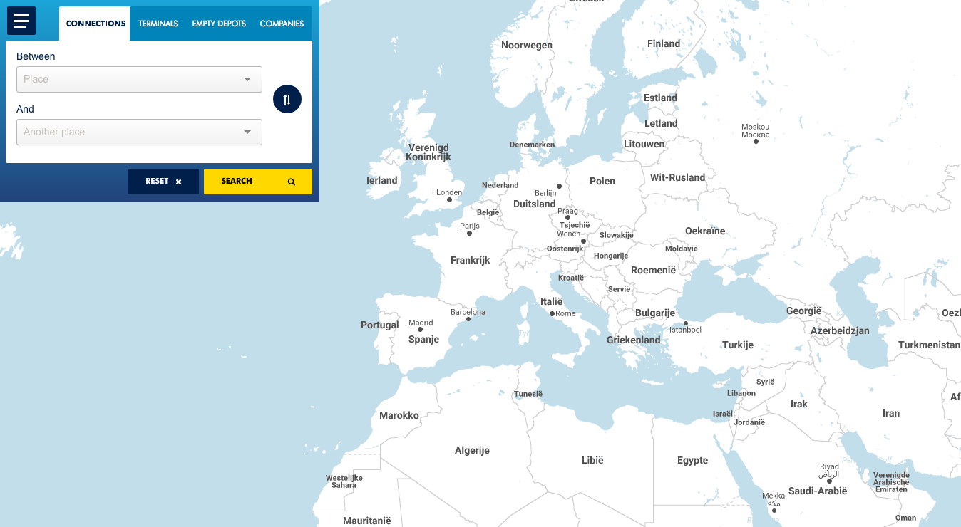Click the 'Finland' map label
The width and height of the screenshot is (961, 527).
pyautogui.click(x=664, y=43)
